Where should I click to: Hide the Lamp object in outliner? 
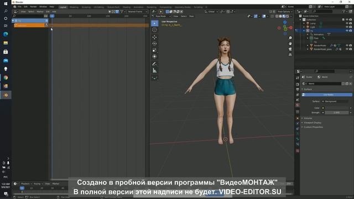[347, 23]
